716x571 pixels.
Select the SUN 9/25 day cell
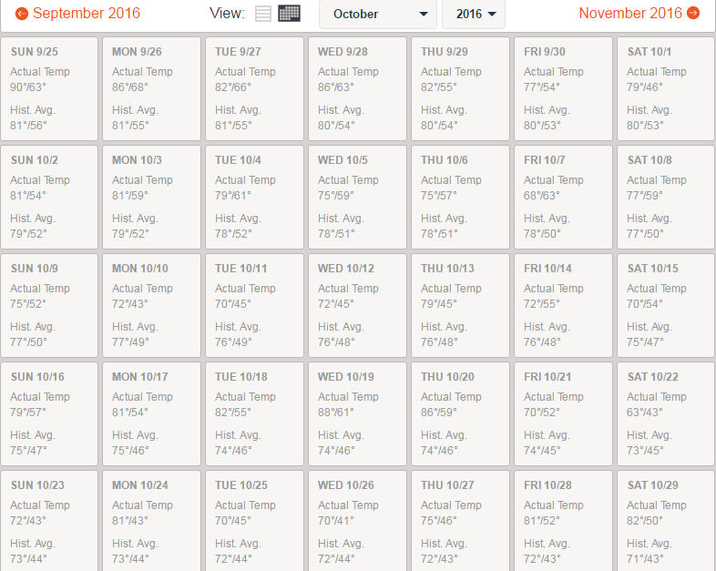coord(49,89)
